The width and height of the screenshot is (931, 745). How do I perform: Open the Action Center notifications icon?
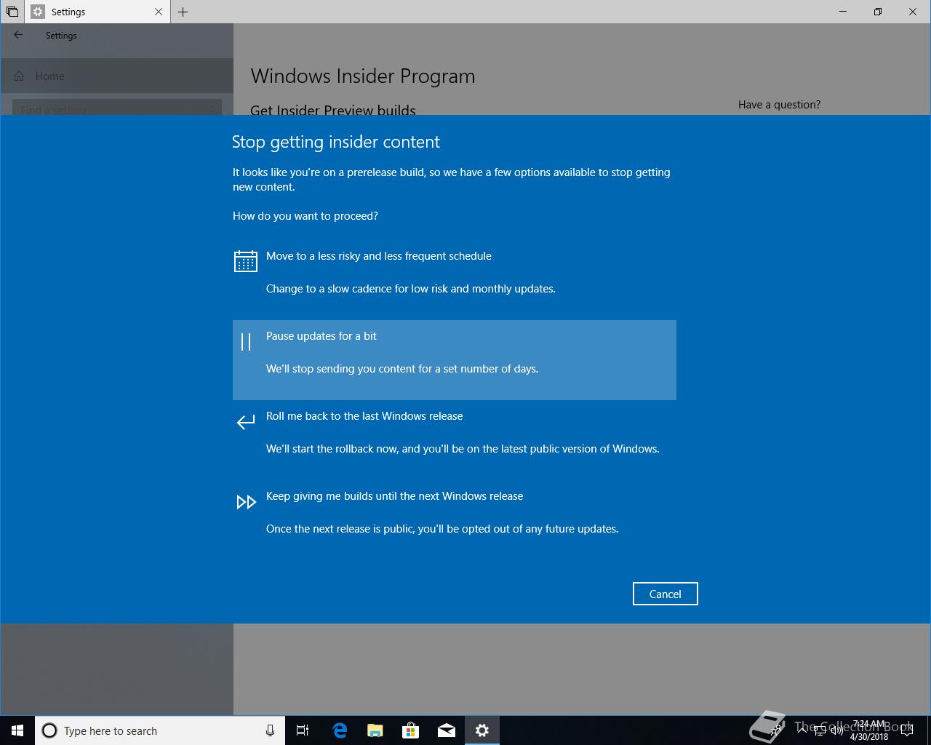pyautogui.click(x=907, y=730)
